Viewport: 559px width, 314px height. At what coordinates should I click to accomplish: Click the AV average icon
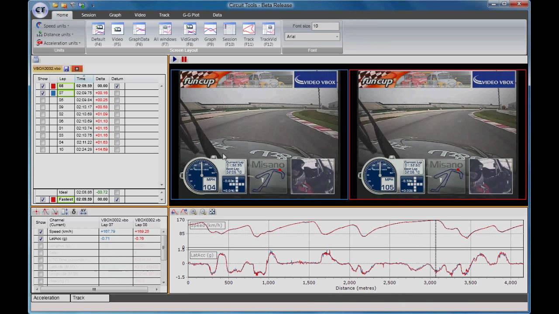point(83,212)
